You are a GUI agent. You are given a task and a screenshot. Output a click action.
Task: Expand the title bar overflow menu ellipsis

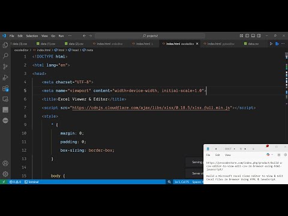pyautogui.click(x=70, y=36)
